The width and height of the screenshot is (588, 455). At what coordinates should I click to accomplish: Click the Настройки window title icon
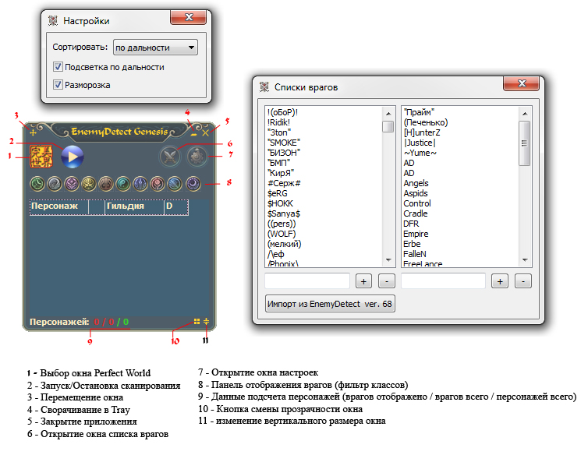click(x=53, y=20)
